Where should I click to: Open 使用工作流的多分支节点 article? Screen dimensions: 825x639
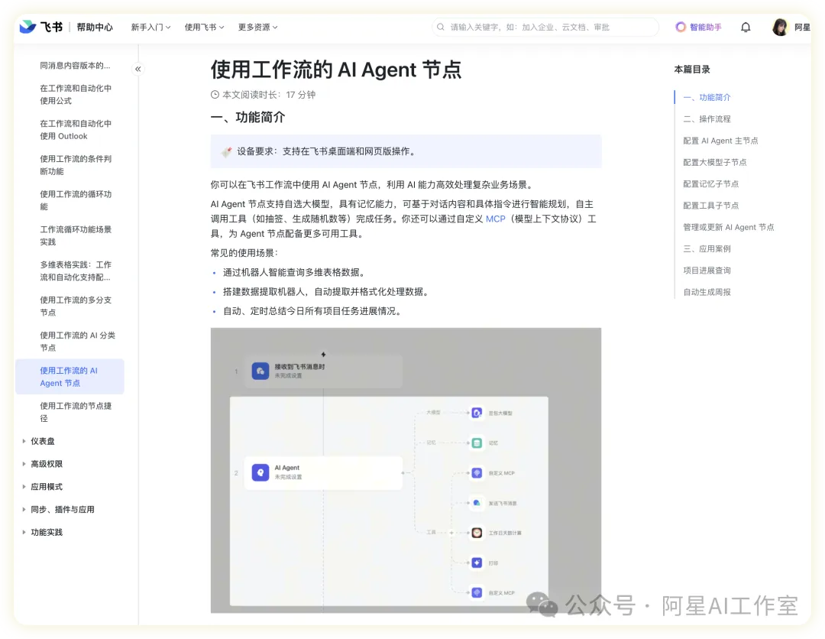pos(76,307)
